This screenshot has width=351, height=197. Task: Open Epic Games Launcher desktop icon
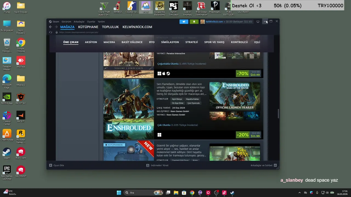coord(7,173)
